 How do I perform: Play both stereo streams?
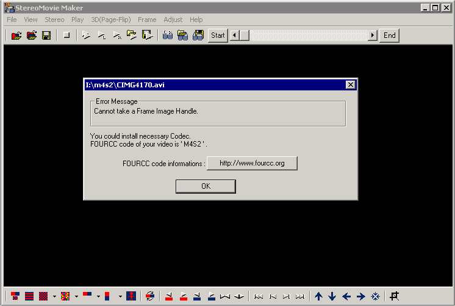(x=86, y=35)
